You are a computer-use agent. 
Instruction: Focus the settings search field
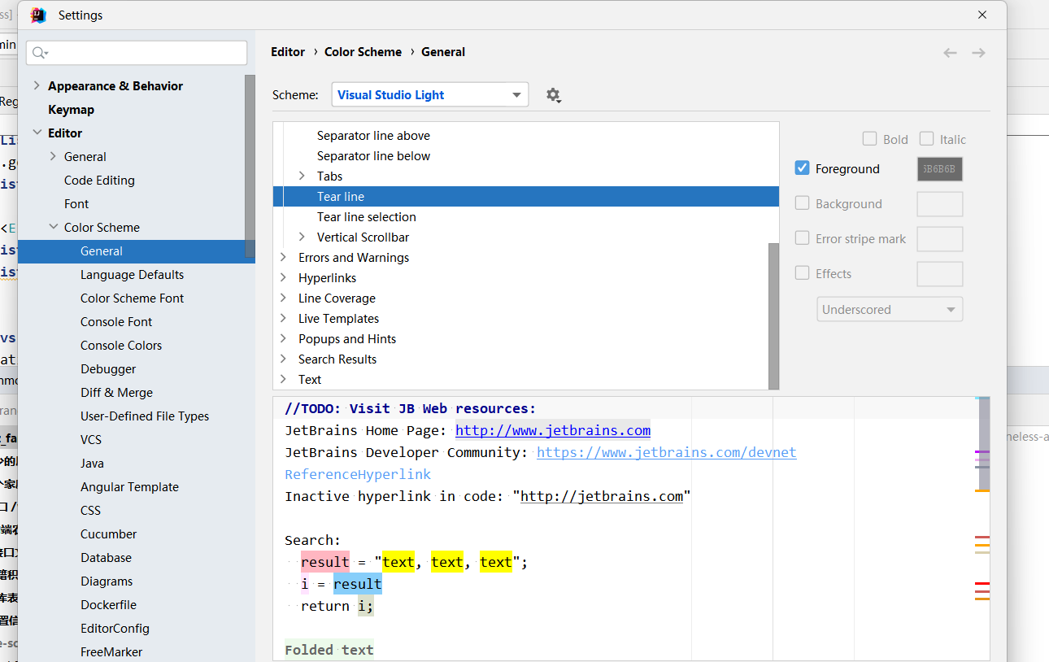click(137, 53)
